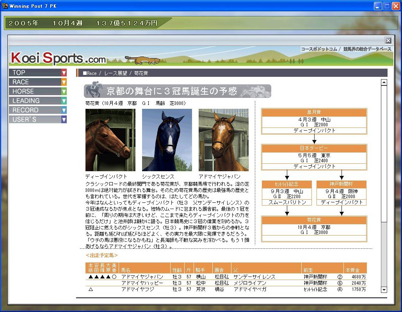Viewport: 402px width, 312px height.
Task: Click sire サンデーサイレンス in table
Action: click(x=254, y=277)
